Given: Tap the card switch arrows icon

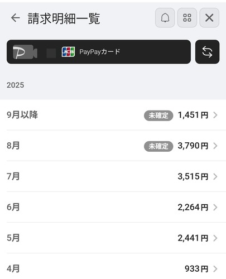Looking at the screenshot, I should (207, 52).
